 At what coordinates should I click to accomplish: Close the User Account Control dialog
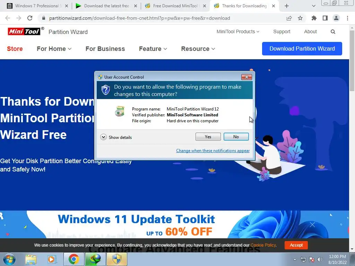tap(246, 77)
